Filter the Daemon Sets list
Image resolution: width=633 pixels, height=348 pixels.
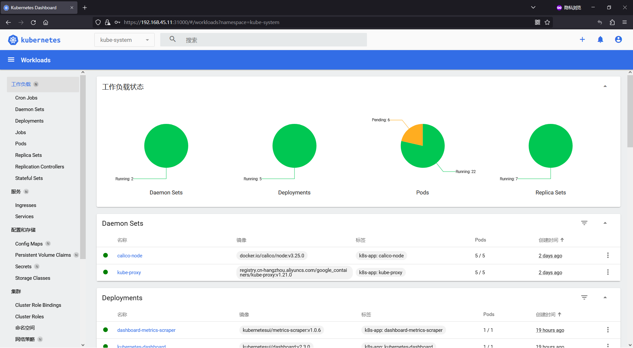pyautogui.click(x=584, y=223)
